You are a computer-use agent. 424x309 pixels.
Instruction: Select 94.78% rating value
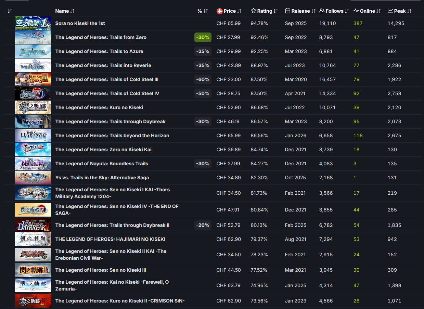point(259,23)
